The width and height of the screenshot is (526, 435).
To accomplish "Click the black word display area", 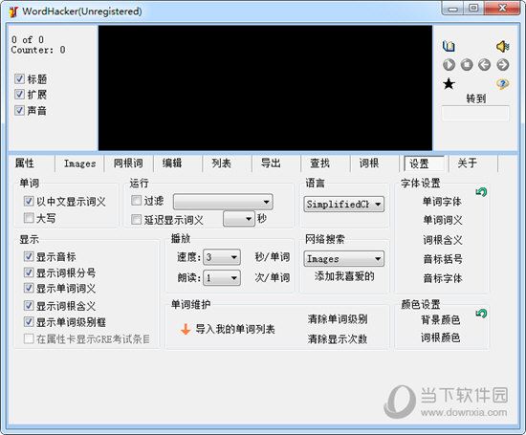I will pyautogui.click(x=265, y=88).
